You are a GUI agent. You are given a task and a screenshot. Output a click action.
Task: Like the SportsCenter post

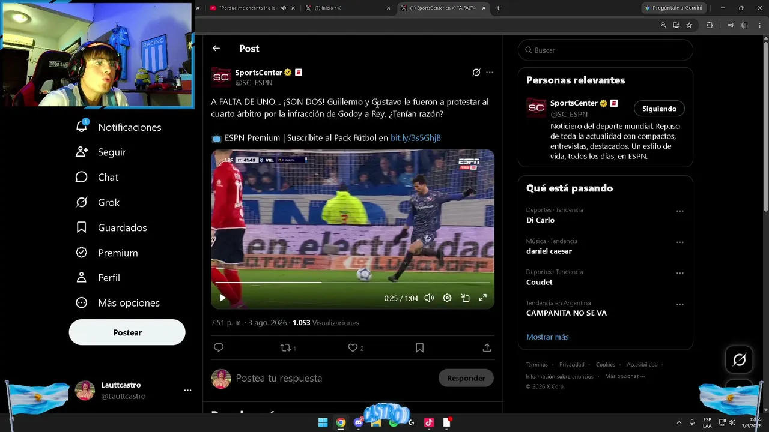(353, 347)
